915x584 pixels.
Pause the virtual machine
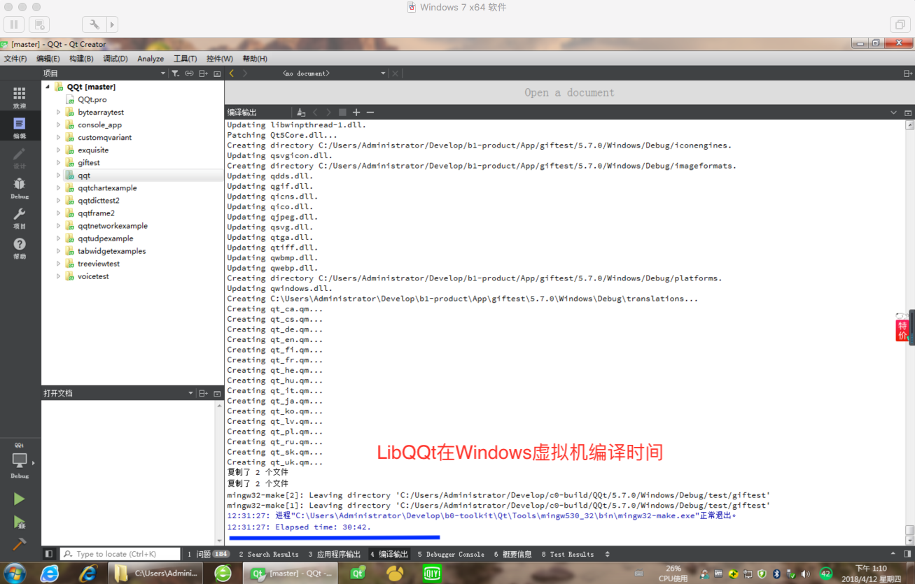[14, 24]
